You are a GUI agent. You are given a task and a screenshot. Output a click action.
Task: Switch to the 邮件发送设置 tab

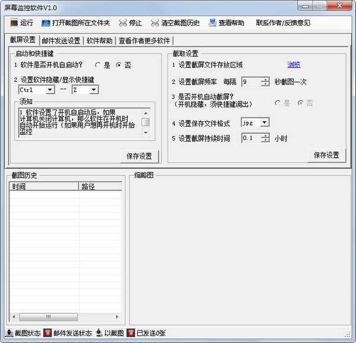[x=61, y=41]
